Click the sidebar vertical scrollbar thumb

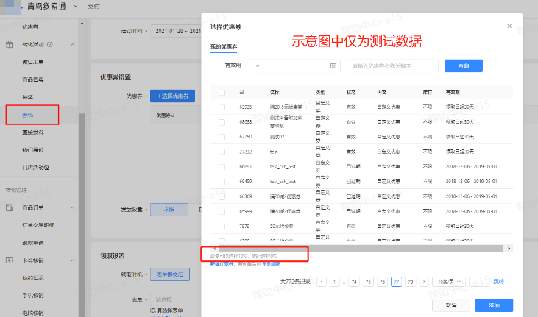coord(82,215)
